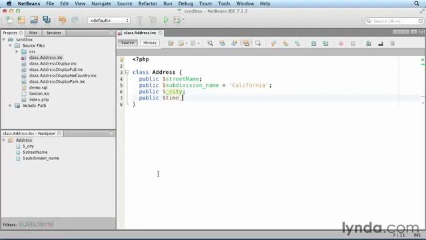Select class.AddressDisplayPark.inc file
Image resolution: width=426 pixels, height=240 pixels.
tap(57, 81)
